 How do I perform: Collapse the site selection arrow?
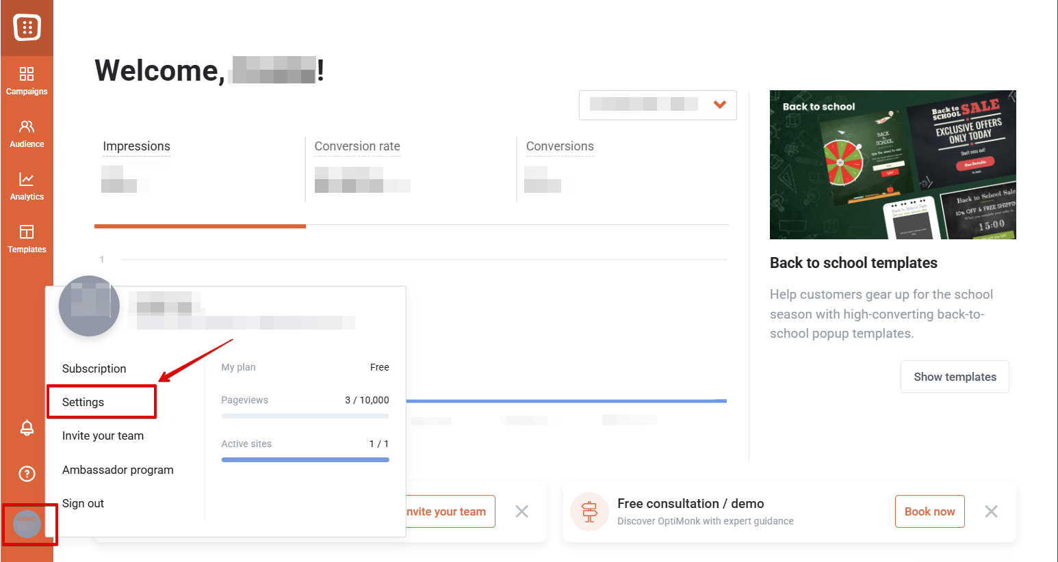point(719,105)
